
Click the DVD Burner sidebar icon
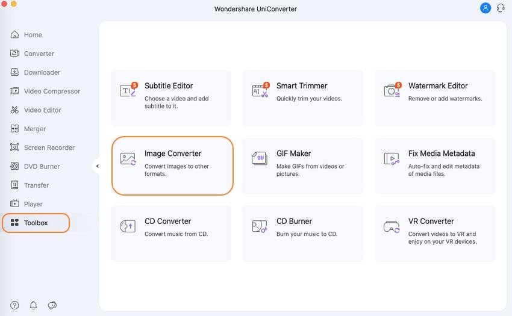[x=14, y=166]
